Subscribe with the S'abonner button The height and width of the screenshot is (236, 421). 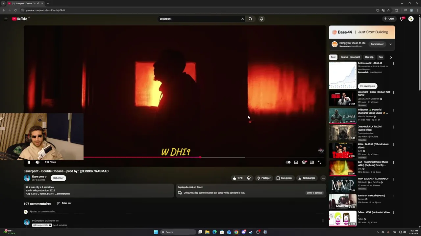click(x=58, y=178)
